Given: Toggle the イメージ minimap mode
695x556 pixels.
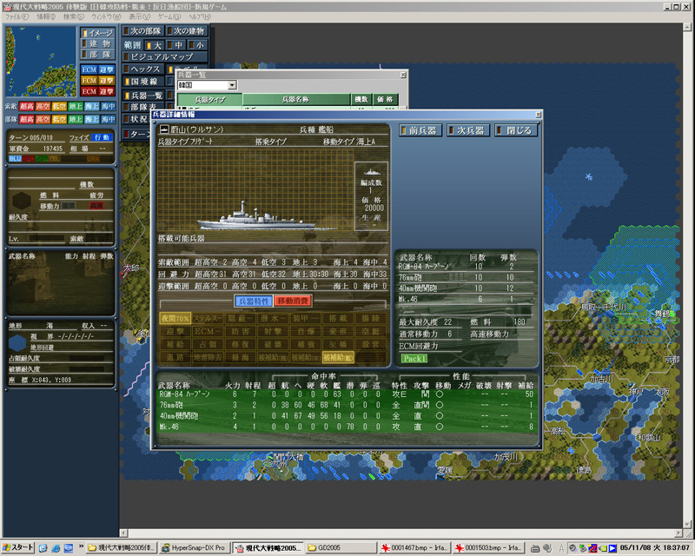Looking at the screenshot, I should (98, 33).
